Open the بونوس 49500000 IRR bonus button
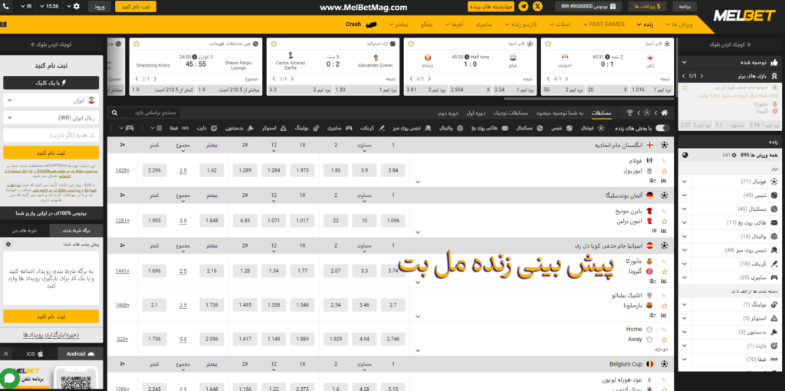785x391 pixels. tap(588, 6)
